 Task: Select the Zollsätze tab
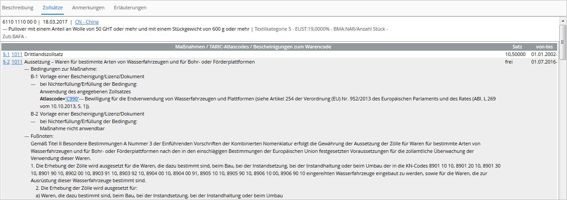[52, 8]
